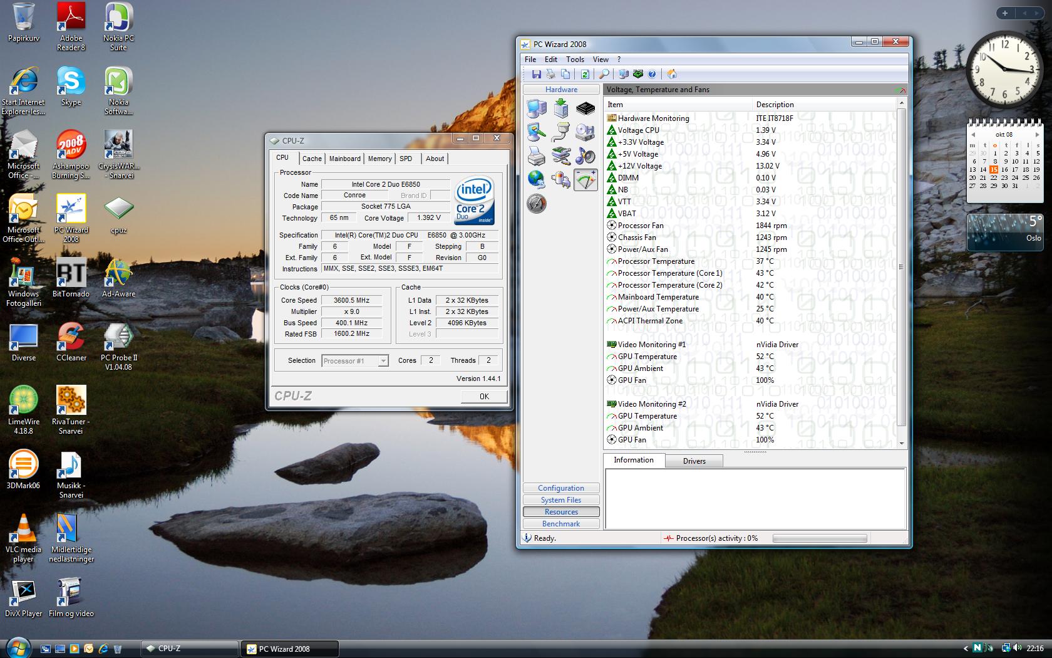Image resolution: width=1052 pixels, height=658 pixels.
Task: Click the magnifying glass Search icon in PC Wizard
Action: (x=604, y=74)
